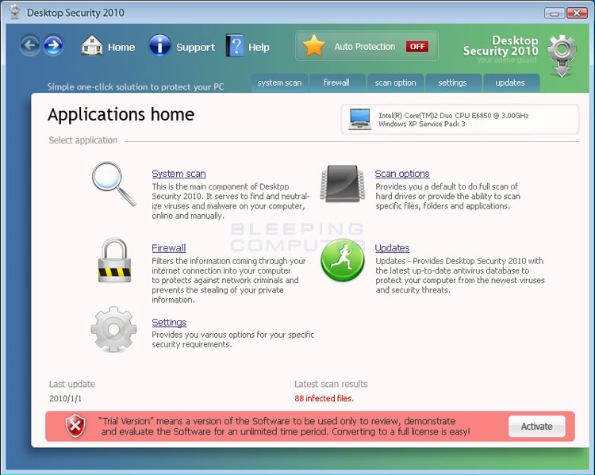Click the red shield warning icon
The image size is (595, 475).
(x=75, y=427)
